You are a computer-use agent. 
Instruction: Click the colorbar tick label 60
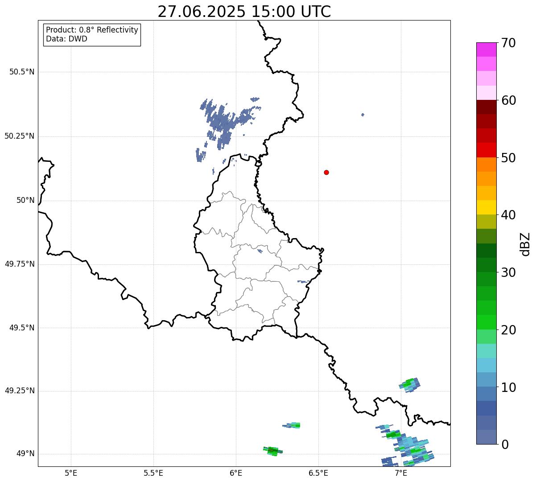tap(509, 100)
